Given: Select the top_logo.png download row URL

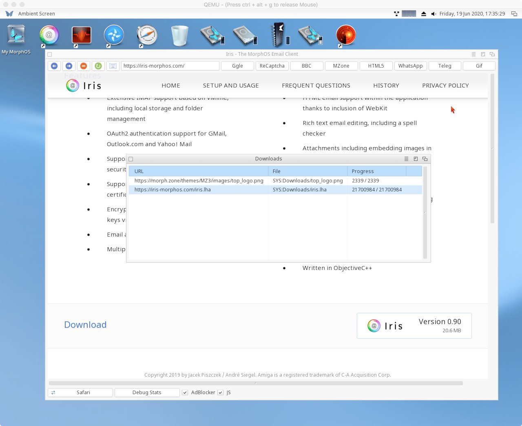Looking at the screenshot, I should [199, 181].
